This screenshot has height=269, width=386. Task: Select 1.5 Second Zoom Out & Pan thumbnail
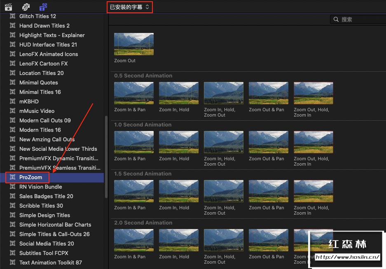[x=269, y=191]
